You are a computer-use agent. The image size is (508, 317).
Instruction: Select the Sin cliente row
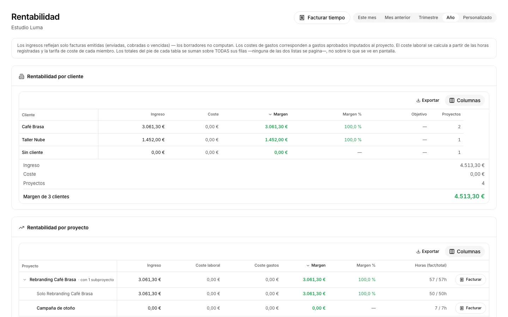pos(241,153)
